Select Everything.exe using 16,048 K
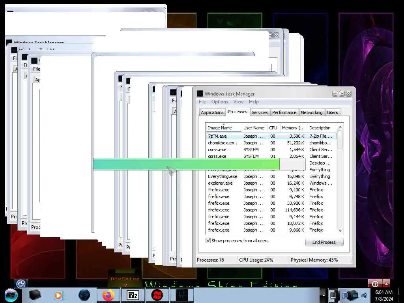Image resolution: width=404 pixels, height=303 pixels. [271, 176]
